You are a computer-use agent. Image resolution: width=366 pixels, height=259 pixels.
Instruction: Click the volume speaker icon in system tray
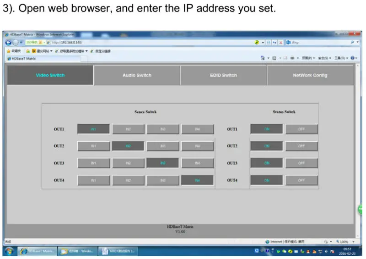tap(326, 252)
